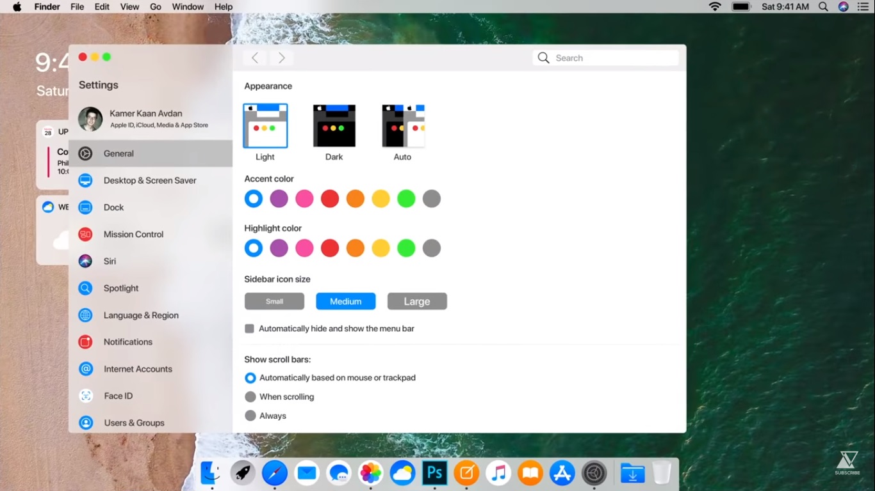Open Notifications settings
The width and height of the screenshot is (875, 491).
pos(151,342)
